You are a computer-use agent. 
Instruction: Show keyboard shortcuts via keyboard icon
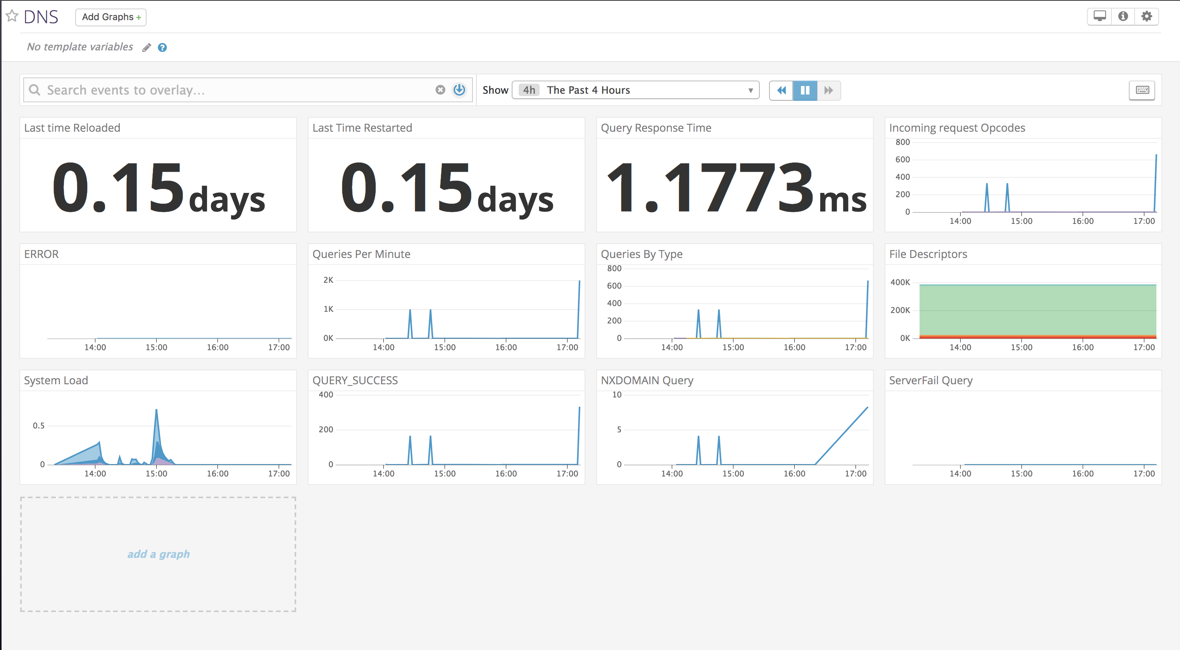pos(1142,90)
